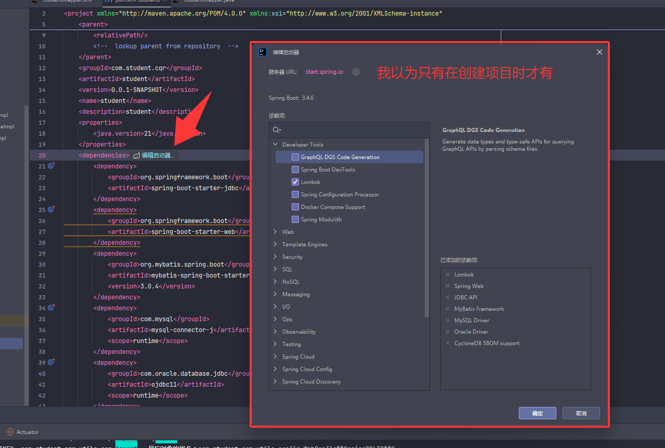Enable Spring Modulith checkbox
665x448 pixels.
(x=295, y=219)
